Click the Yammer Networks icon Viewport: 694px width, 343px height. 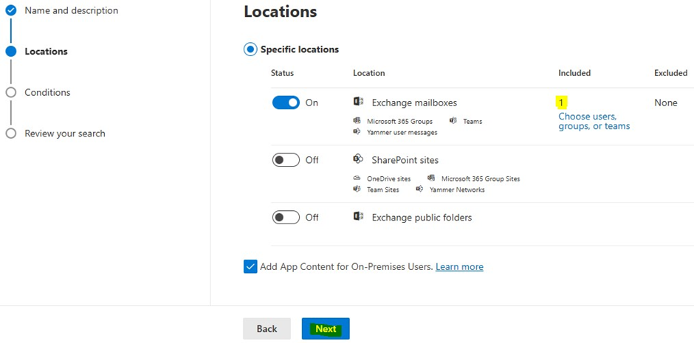coord(420,190)
